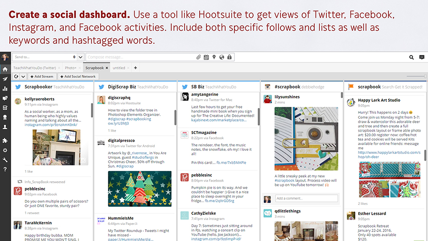
Task: Open search magnifier icon
Action: pos(412,57)
